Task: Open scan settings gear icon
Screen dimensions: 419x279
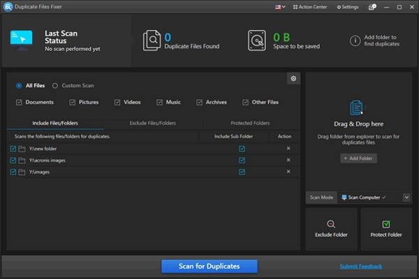Action: (x=293, y=78)
